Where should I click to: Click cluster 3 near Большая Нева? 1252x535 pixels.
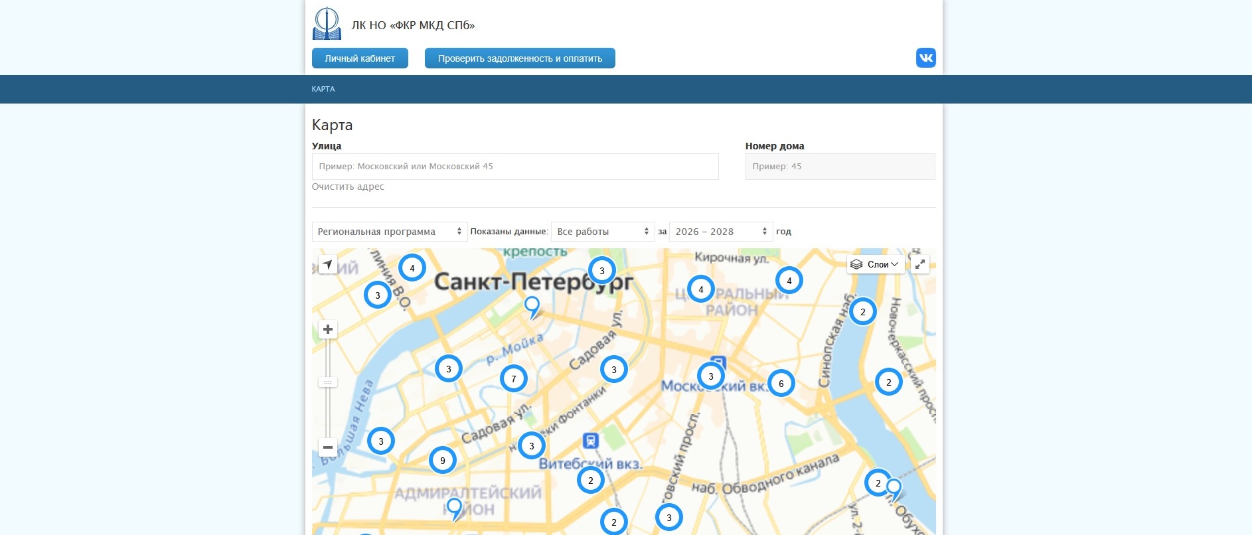pyautogui.click(x=381, y=441)
